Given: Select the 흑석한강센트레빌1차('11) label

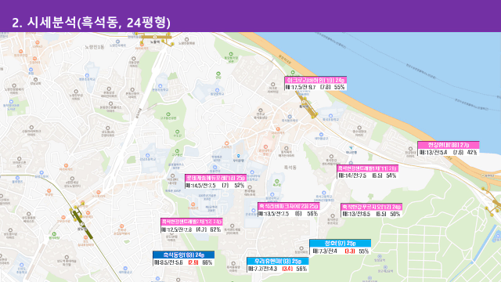Looking at the screenshot, I should tap(367, 168).
